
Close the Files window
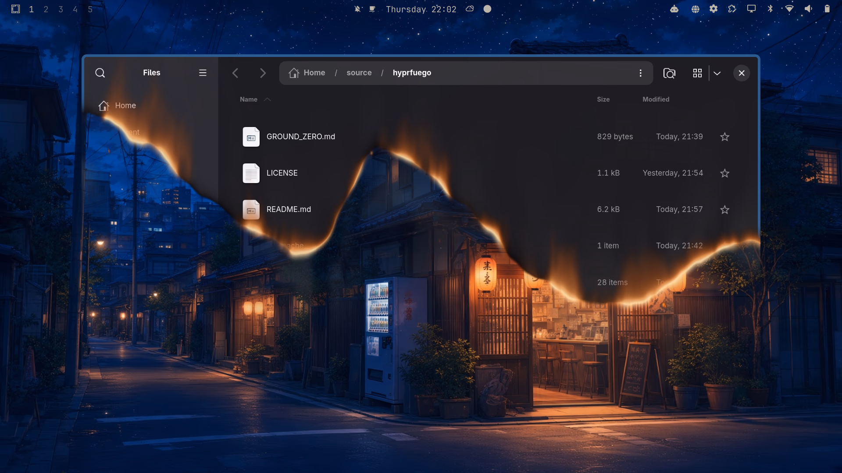pos(742,73)
